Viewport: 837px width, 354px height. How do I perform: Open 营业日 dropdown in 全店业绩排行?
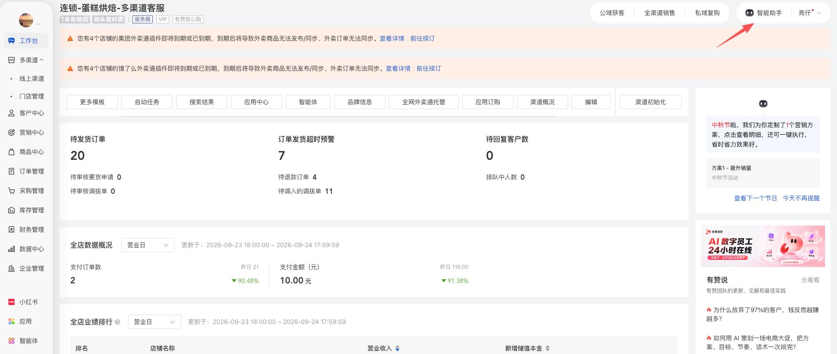coord(155,322)
